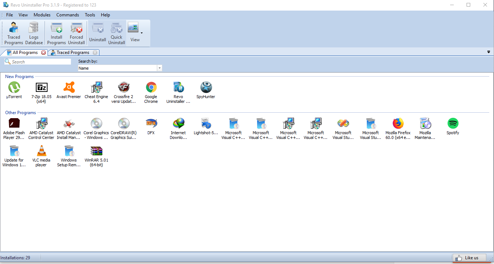Viewport: 494px width, 264px height.
Task: Open the Tools menu
Action: (90, 15)
